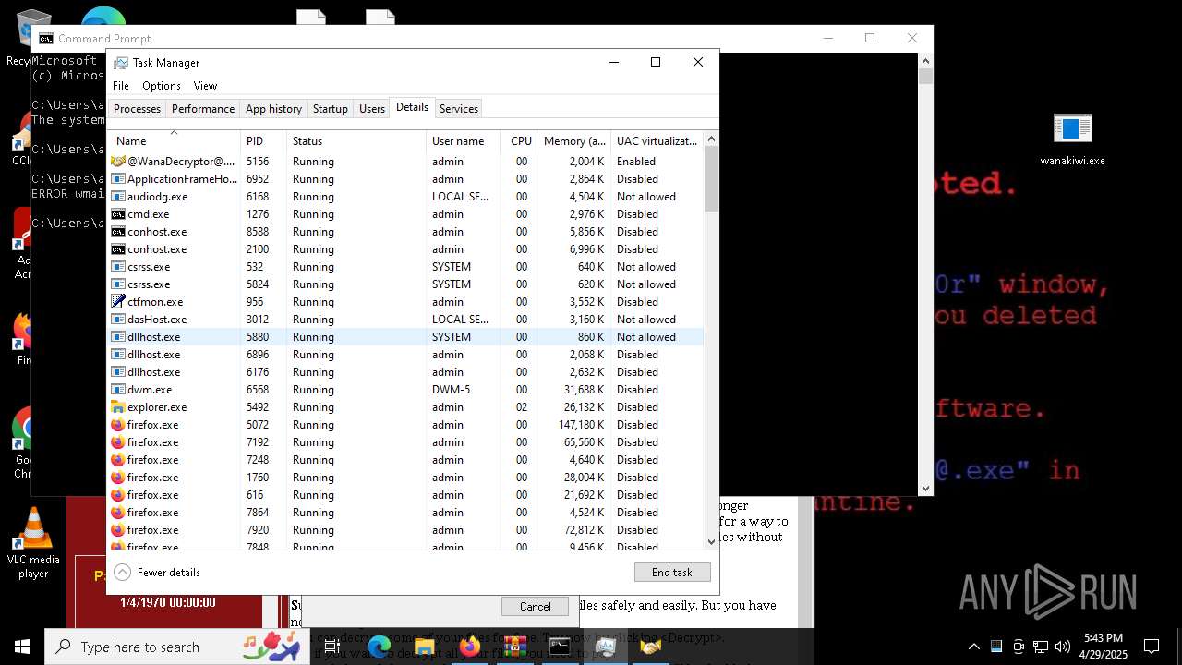1182x665 pixels.
Task: Select the explorer.exe process icon
Action: point(118,407)
